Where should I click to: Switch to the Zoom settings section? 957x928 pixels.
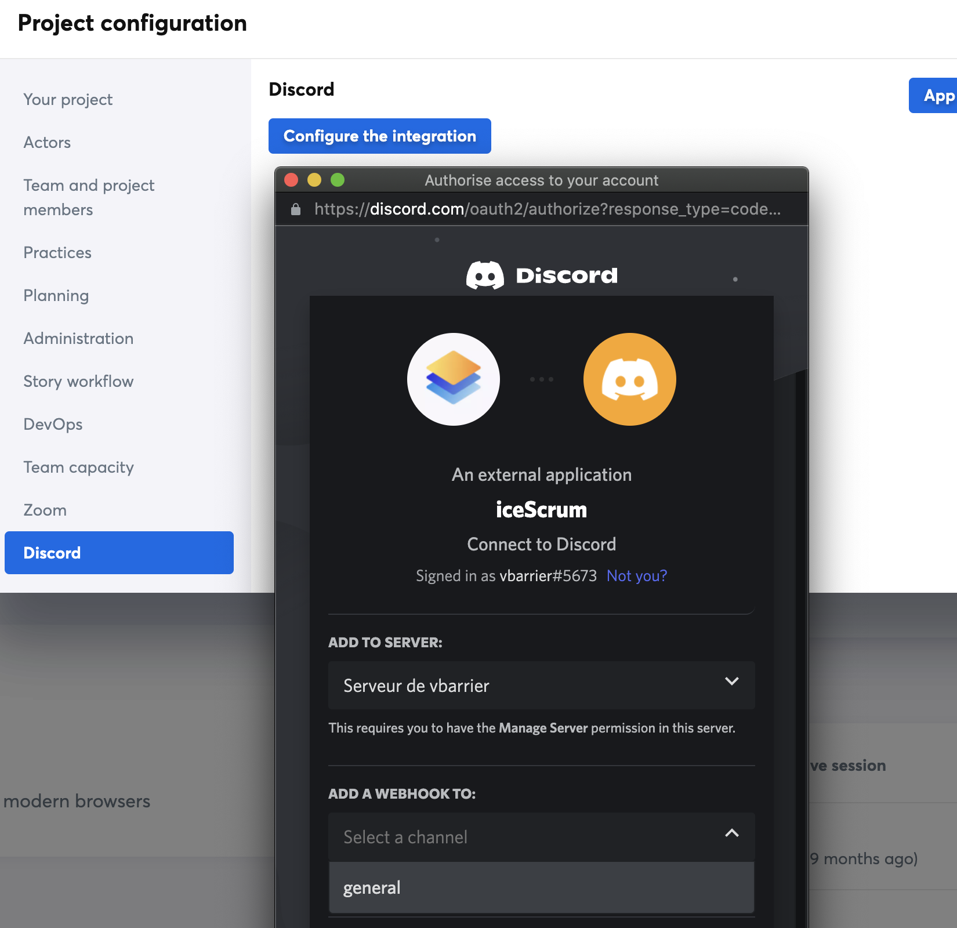pyautogui.click(x=45, y=510)
